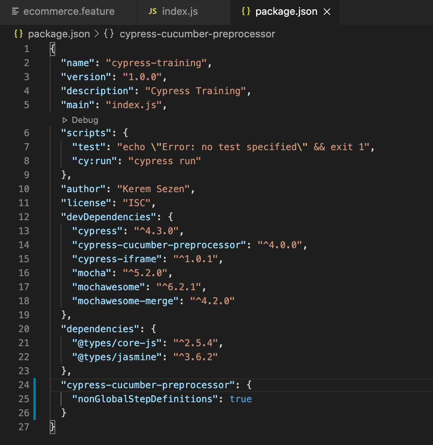Click the opening brace on line 1
The height and width of the screenshot is (445, 433).
52,49
